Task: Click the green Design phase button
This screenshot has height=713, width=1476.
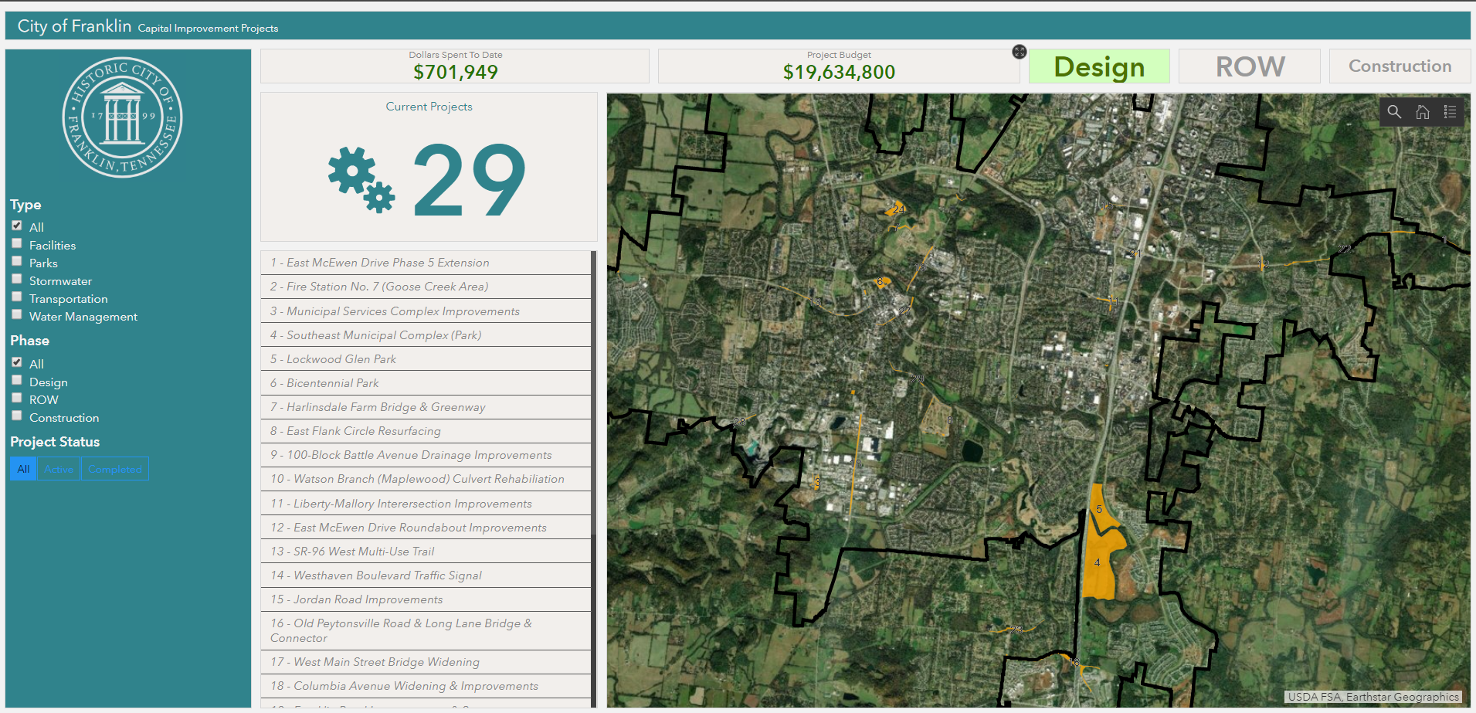Action: (x=1098, y=66)
